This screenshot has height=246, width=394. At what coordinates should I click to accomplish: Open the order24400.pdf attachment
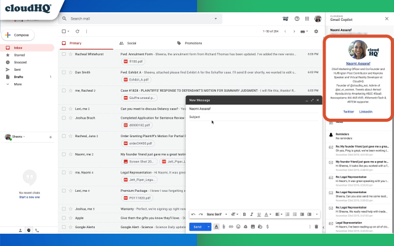click(138, 143)
